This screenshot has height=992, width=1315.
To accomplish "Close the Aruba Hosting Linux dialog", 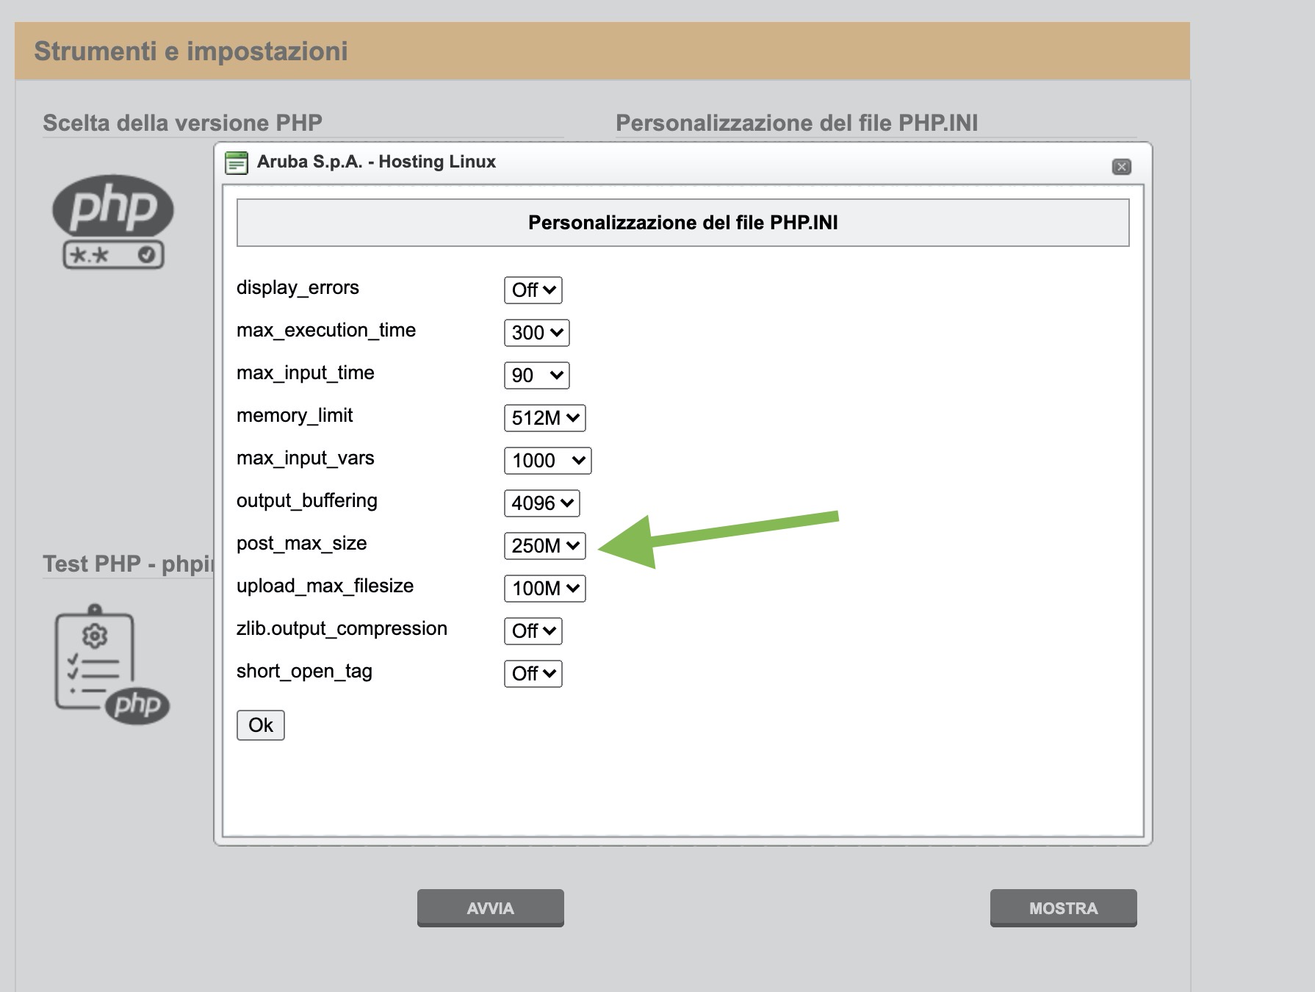I will pos(1121,167).
